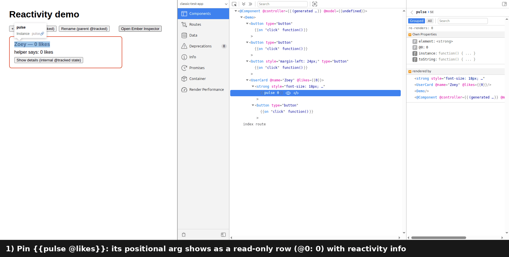Toggle the eye icon on the pulse row

coord(288,93)
